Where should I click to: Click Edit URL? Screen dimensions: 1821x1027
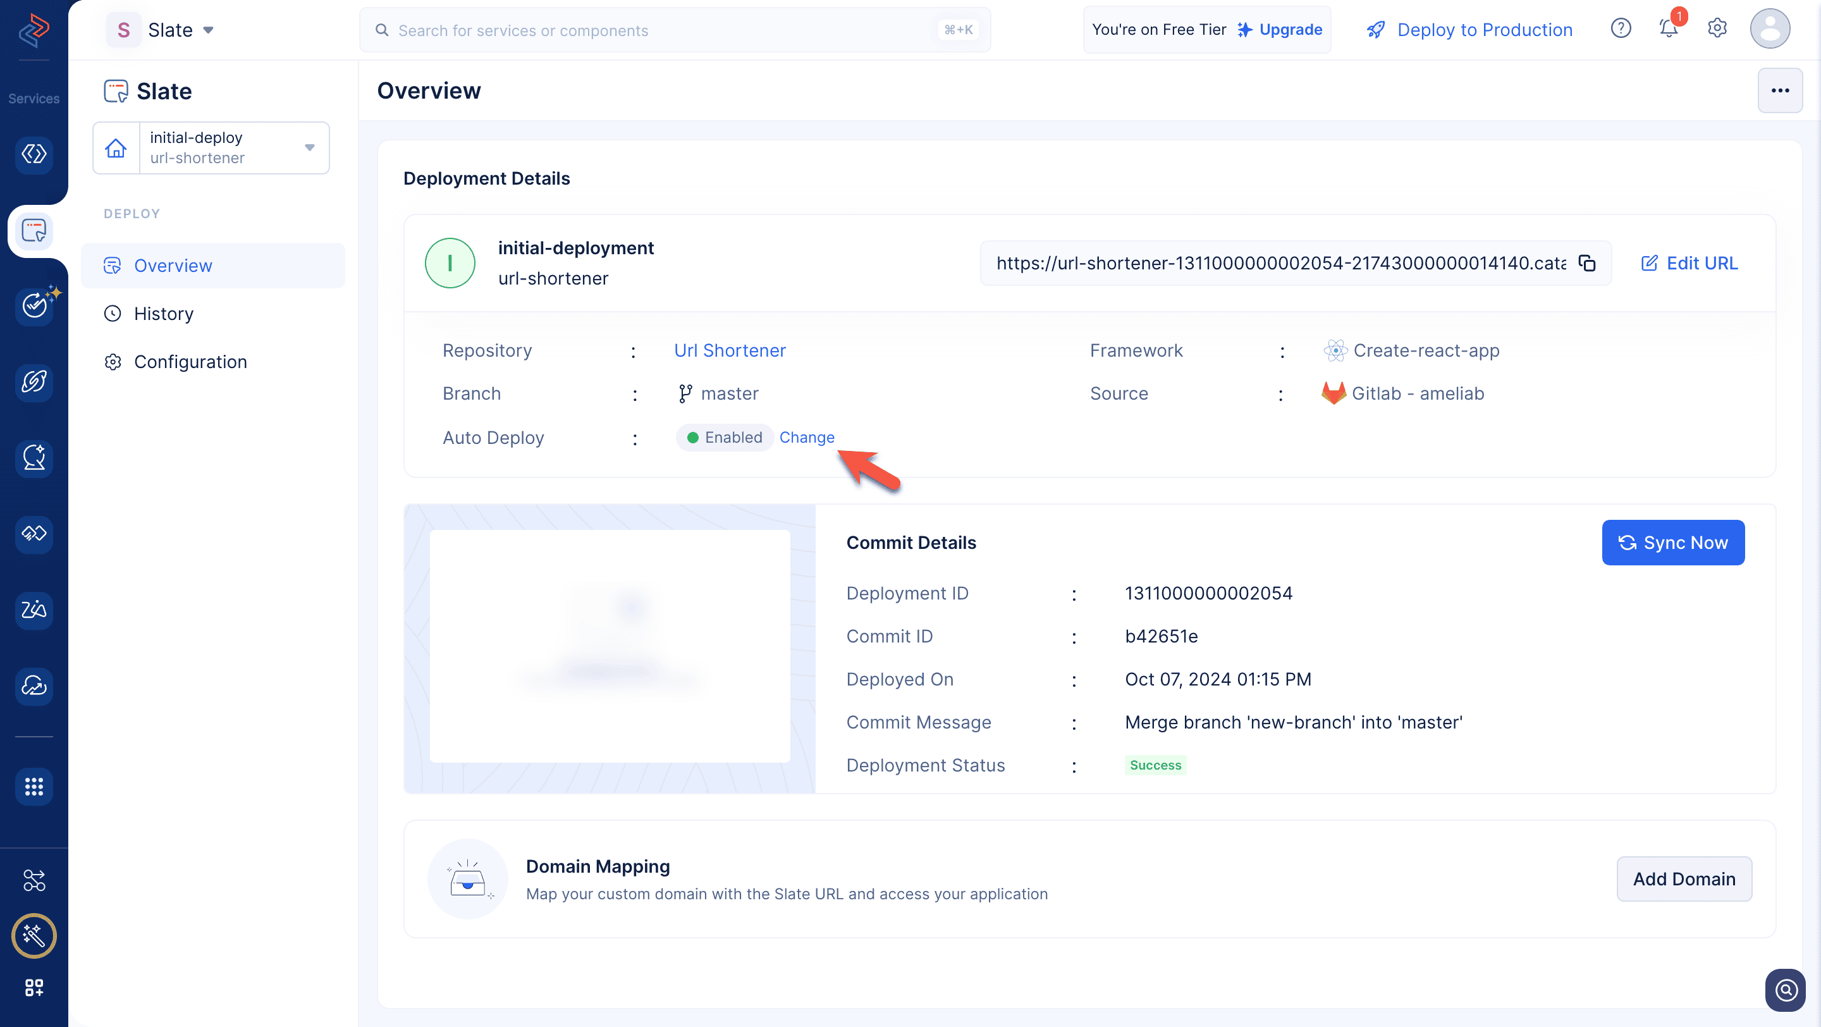1689,263
